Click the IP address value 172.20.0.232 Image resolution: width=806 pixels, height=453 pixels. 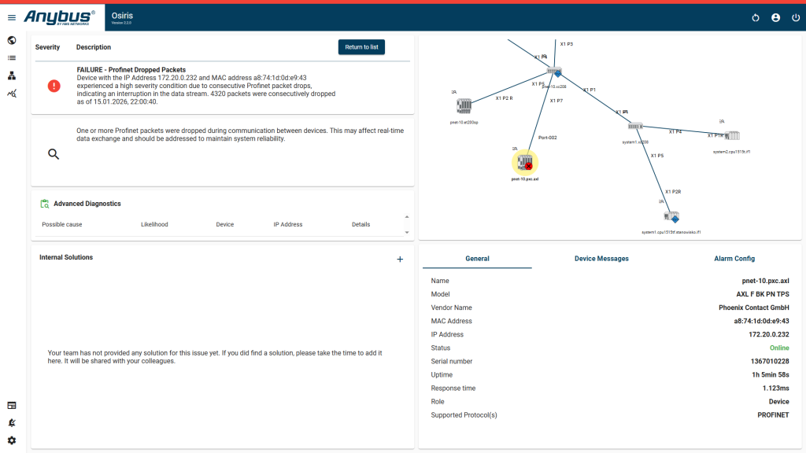(x=769, y=334)
